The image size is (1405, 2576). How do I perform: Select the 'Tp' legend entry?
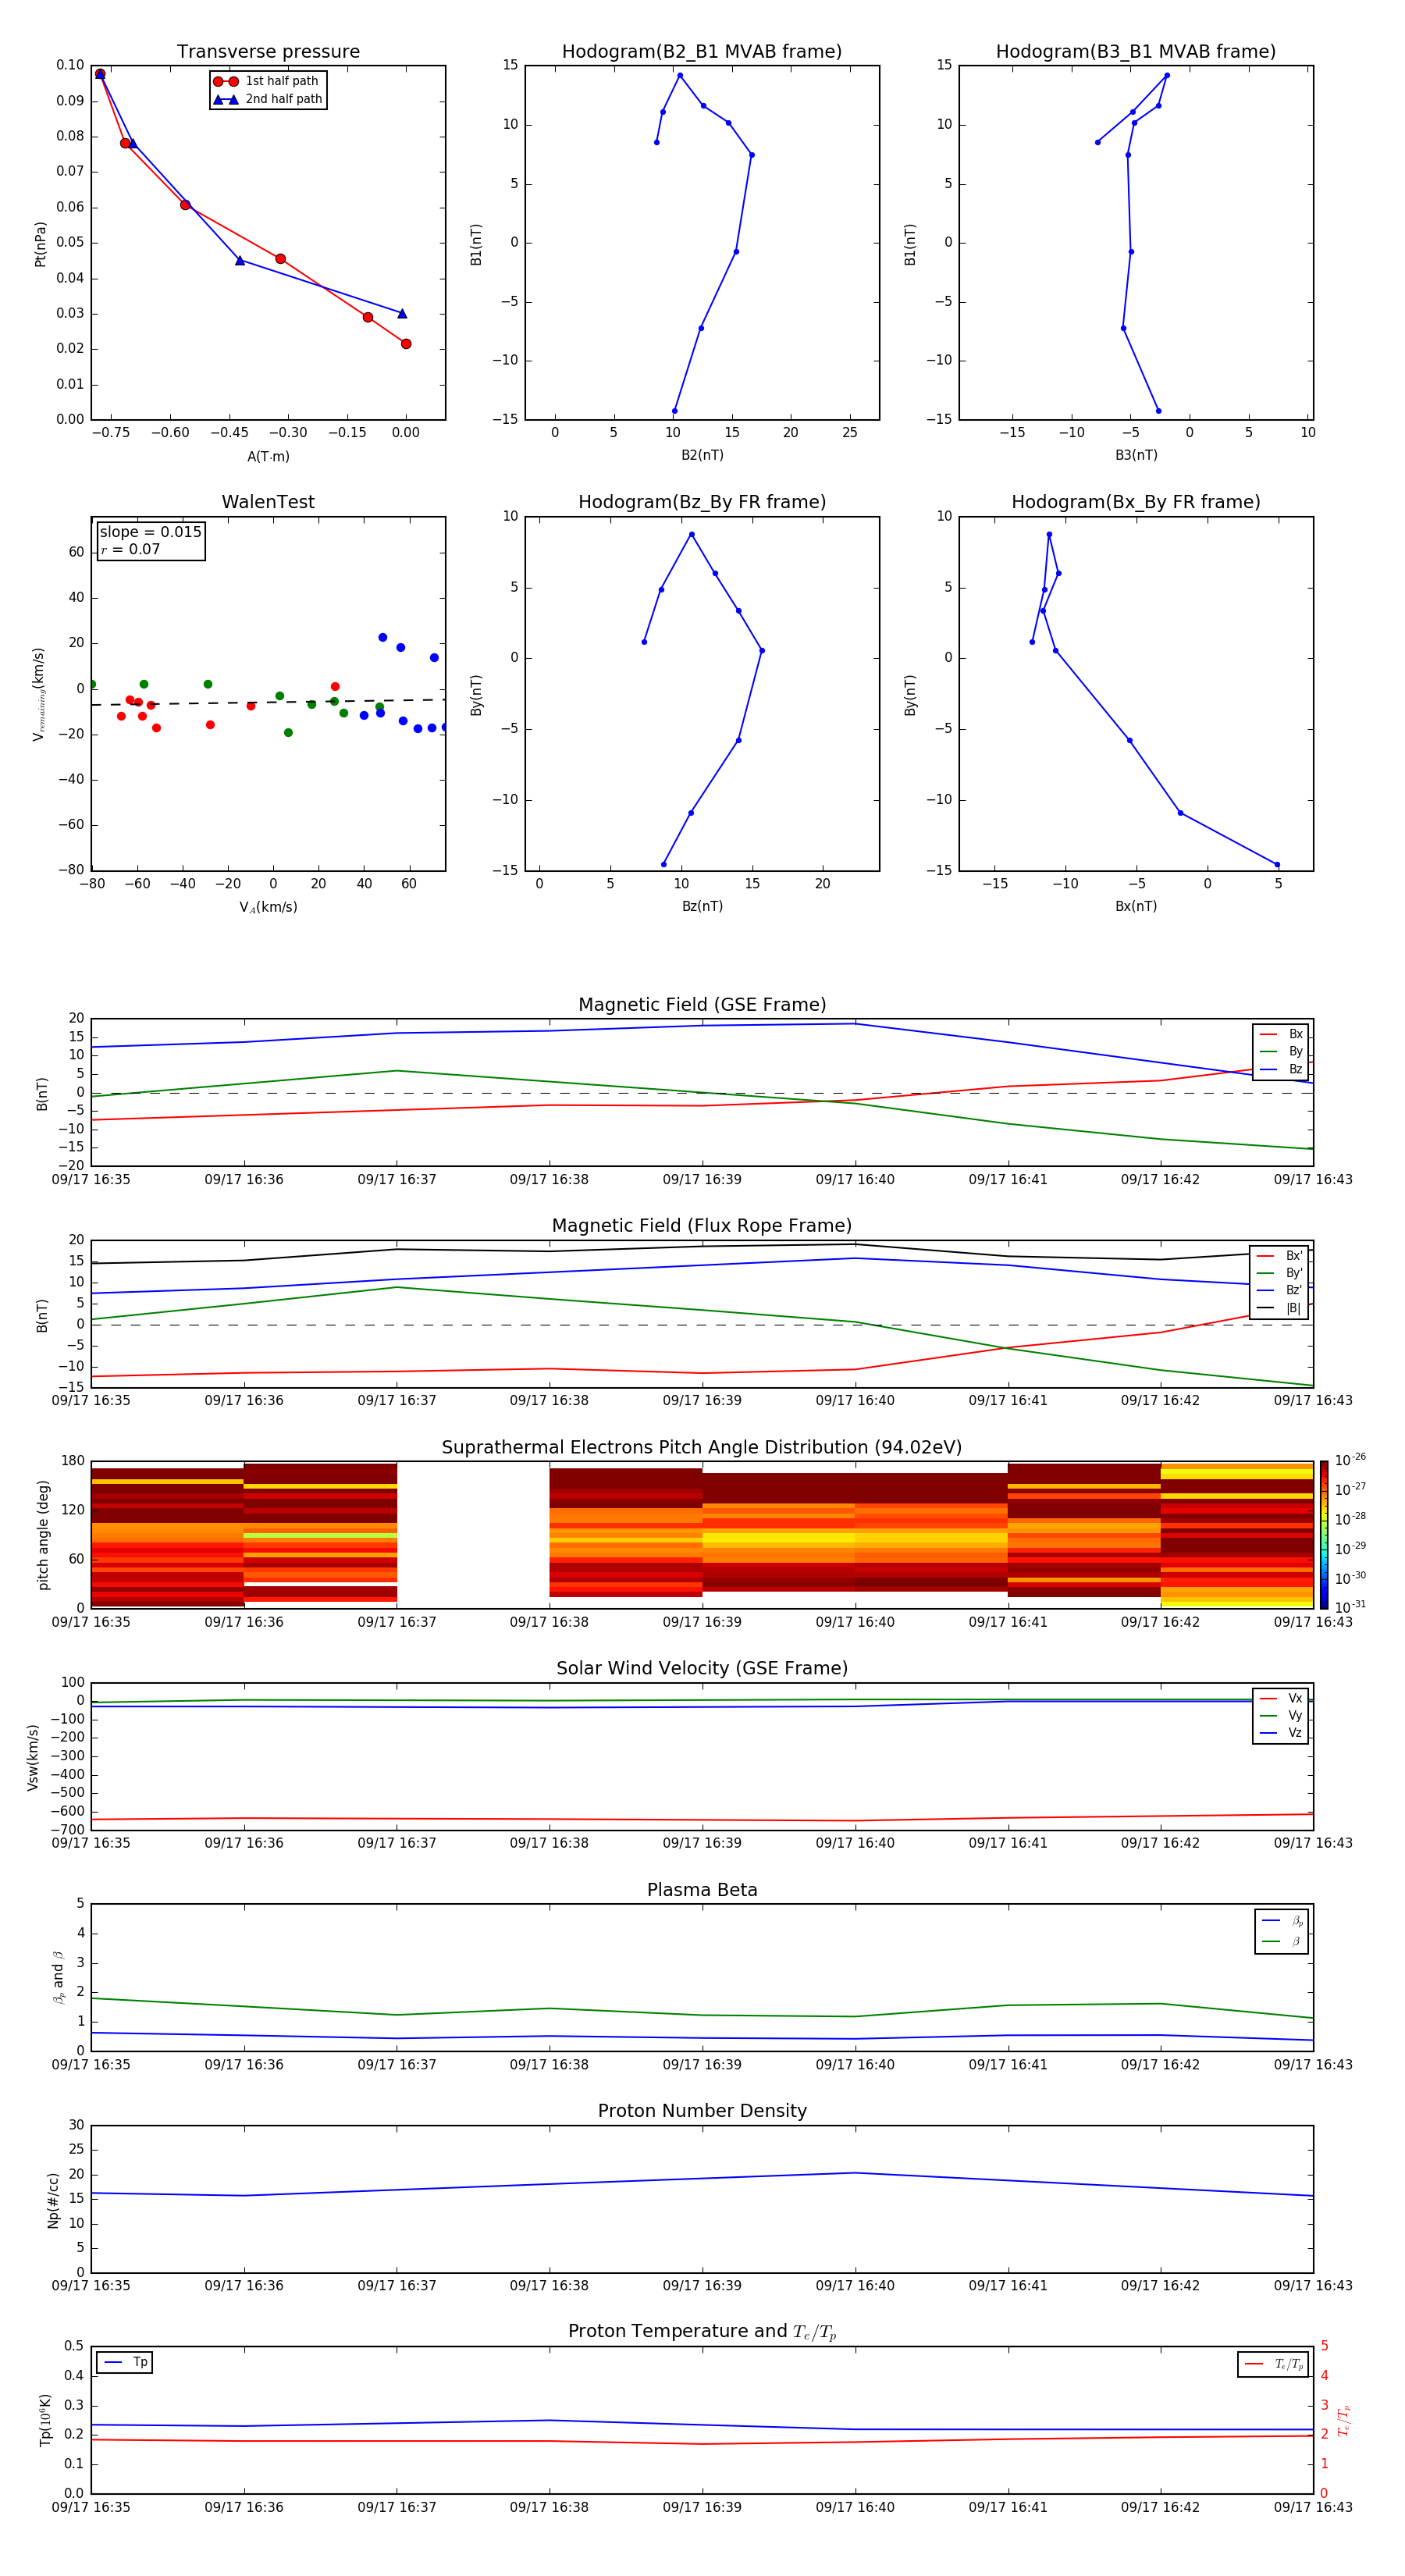tap(125, 2363)
